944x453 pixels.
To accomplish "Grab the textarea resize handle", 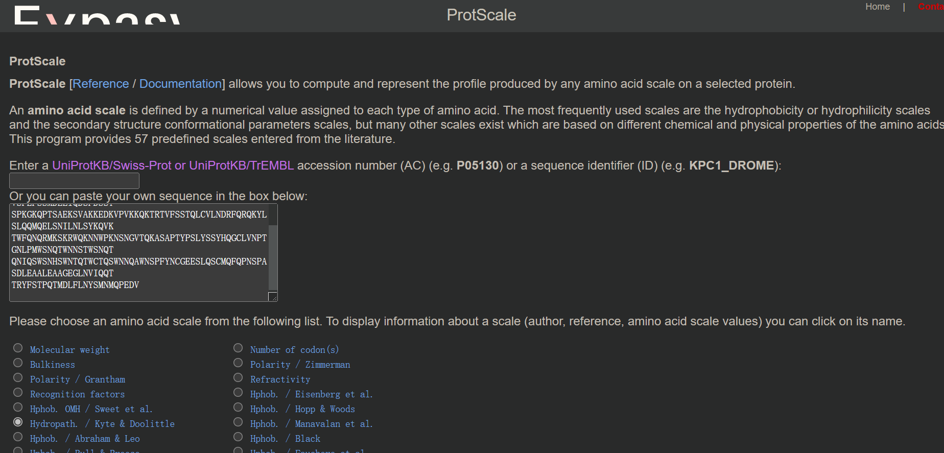I will point(273,297).
